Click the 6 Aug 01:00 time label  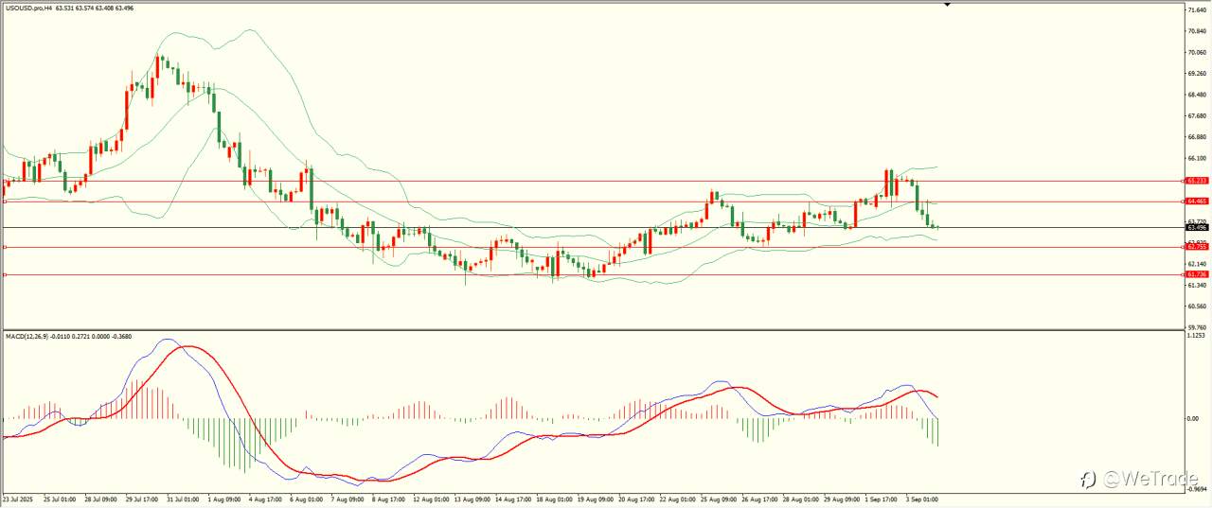pyautogui.click(x=308, y=498)
